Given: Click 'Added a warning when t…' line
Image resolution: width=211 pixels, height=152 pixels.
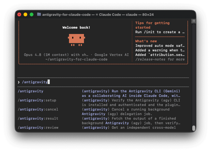Looking at the screenshot, I should tap(160, 50).
